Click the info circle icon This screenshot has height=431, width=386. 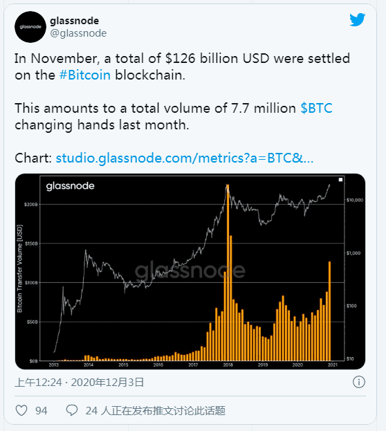(x=359, y=382)
